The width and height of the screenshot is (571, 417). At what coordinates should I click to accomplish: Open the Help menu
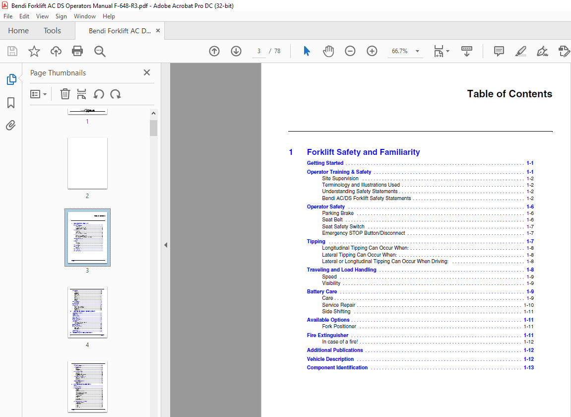(109, 16)
